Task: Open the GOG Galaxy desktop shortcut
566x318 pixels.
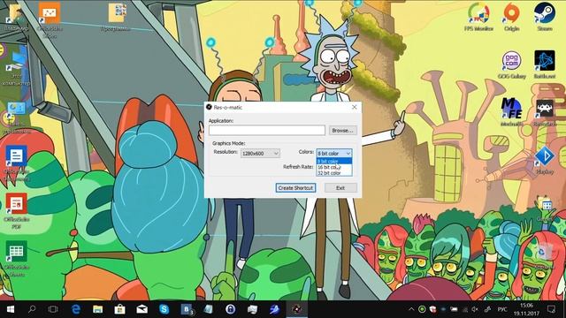Action: [511, 64]
